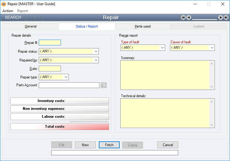
Task: Click the Parts Account lookup magnifier icon
Action: pos(104,85)
